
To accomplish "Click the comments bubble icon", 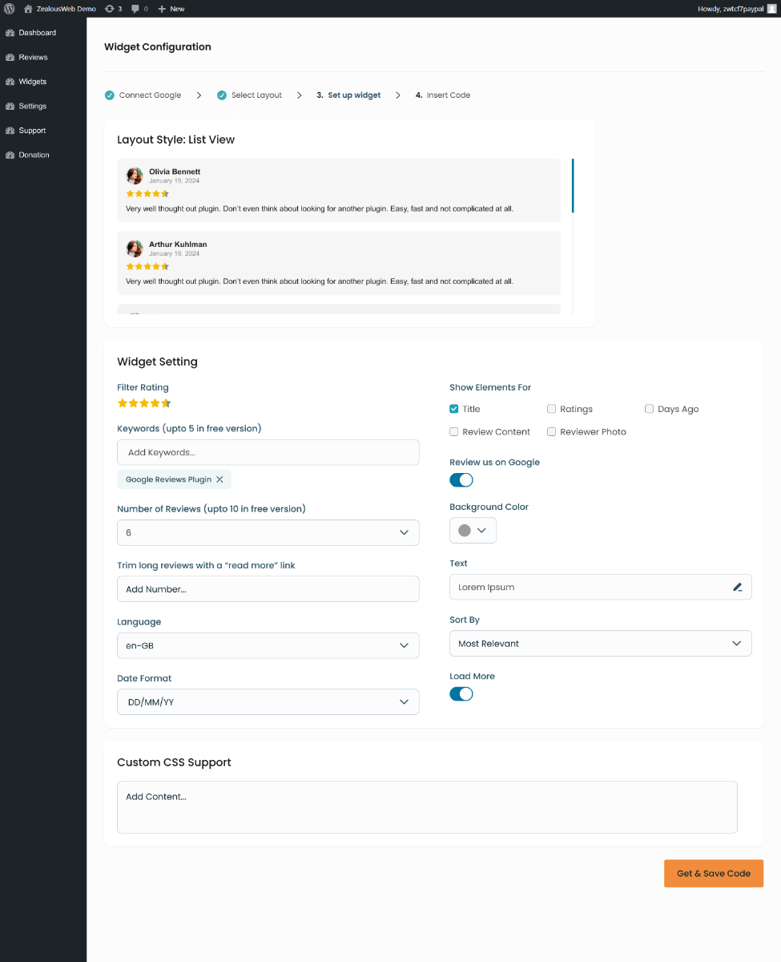I will click(x=135, y=9).
